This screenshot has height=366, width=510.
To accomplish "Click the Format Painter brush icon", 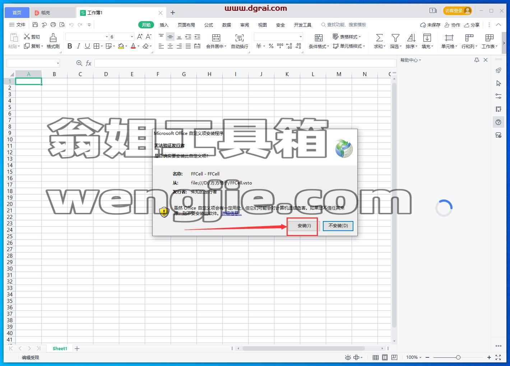I will (53, 38).
